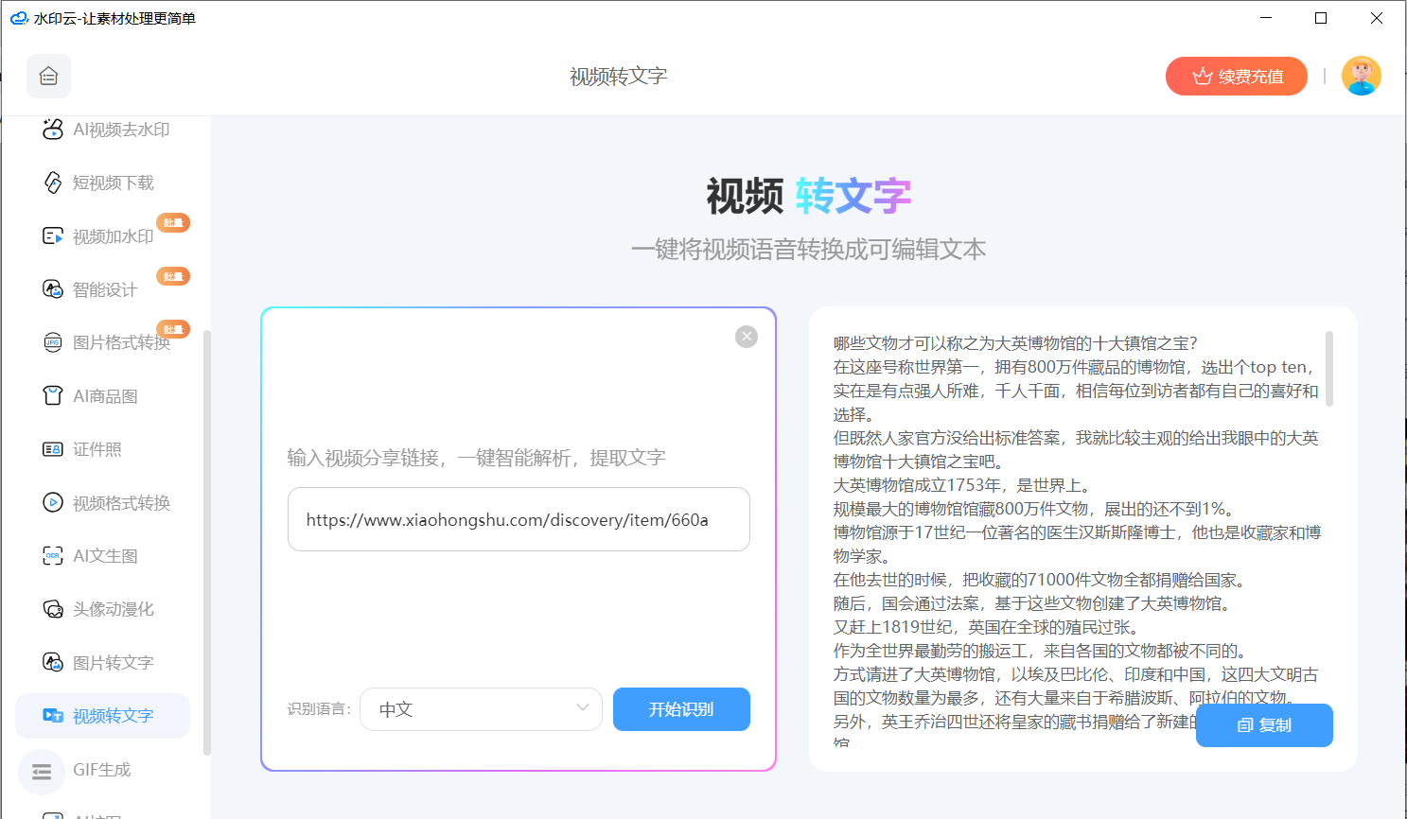Select the GIF生成 menu label
Image resolution: width=1407 pixels, height=819 pixels.
point(102,770)
